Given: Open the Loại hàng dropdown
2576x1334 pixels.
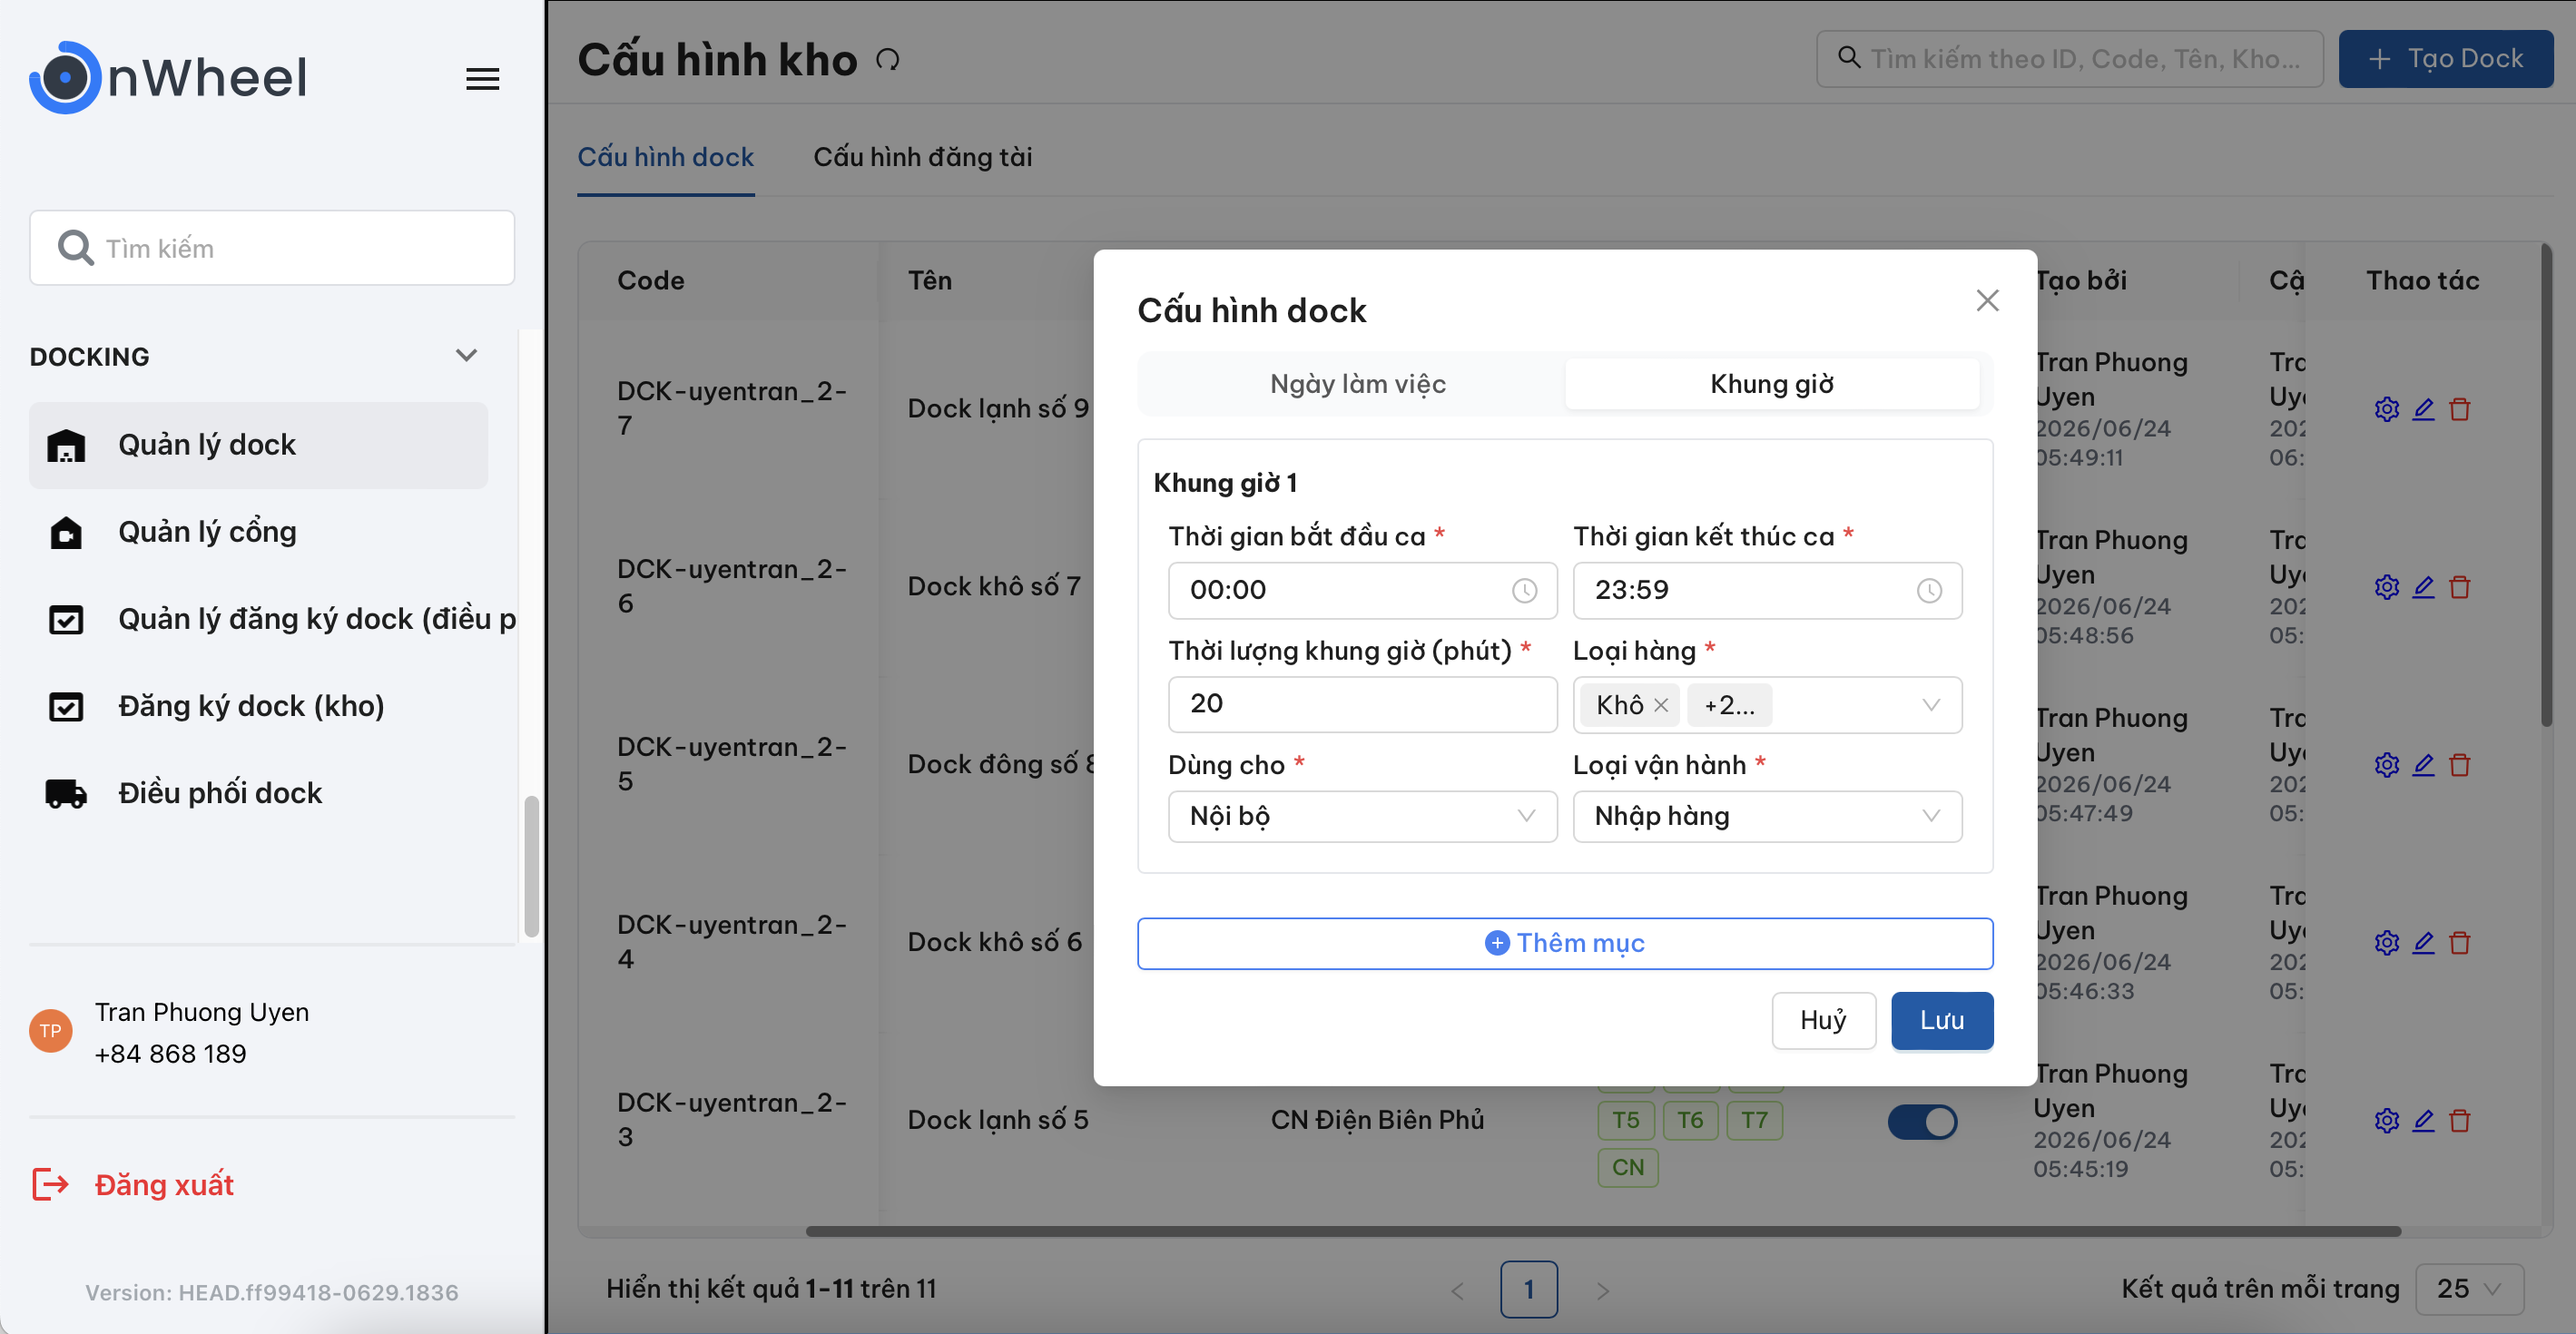Looking at the screenshot, I should pyautogui.click(x=1767, y=705).
